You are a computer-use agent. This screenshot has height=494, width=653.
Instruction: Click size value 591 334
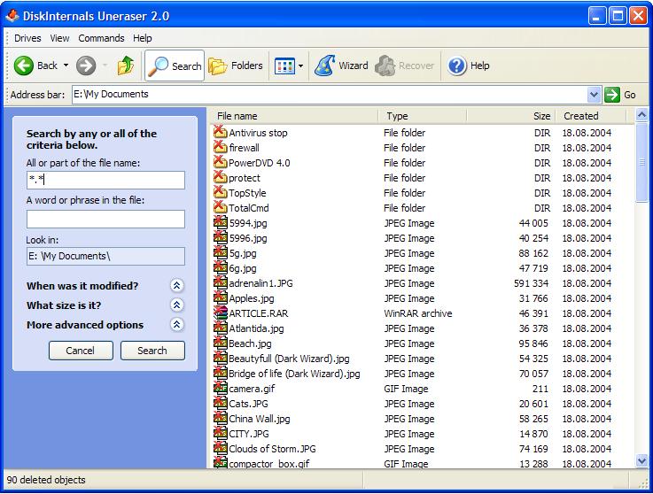click(531, 283)
